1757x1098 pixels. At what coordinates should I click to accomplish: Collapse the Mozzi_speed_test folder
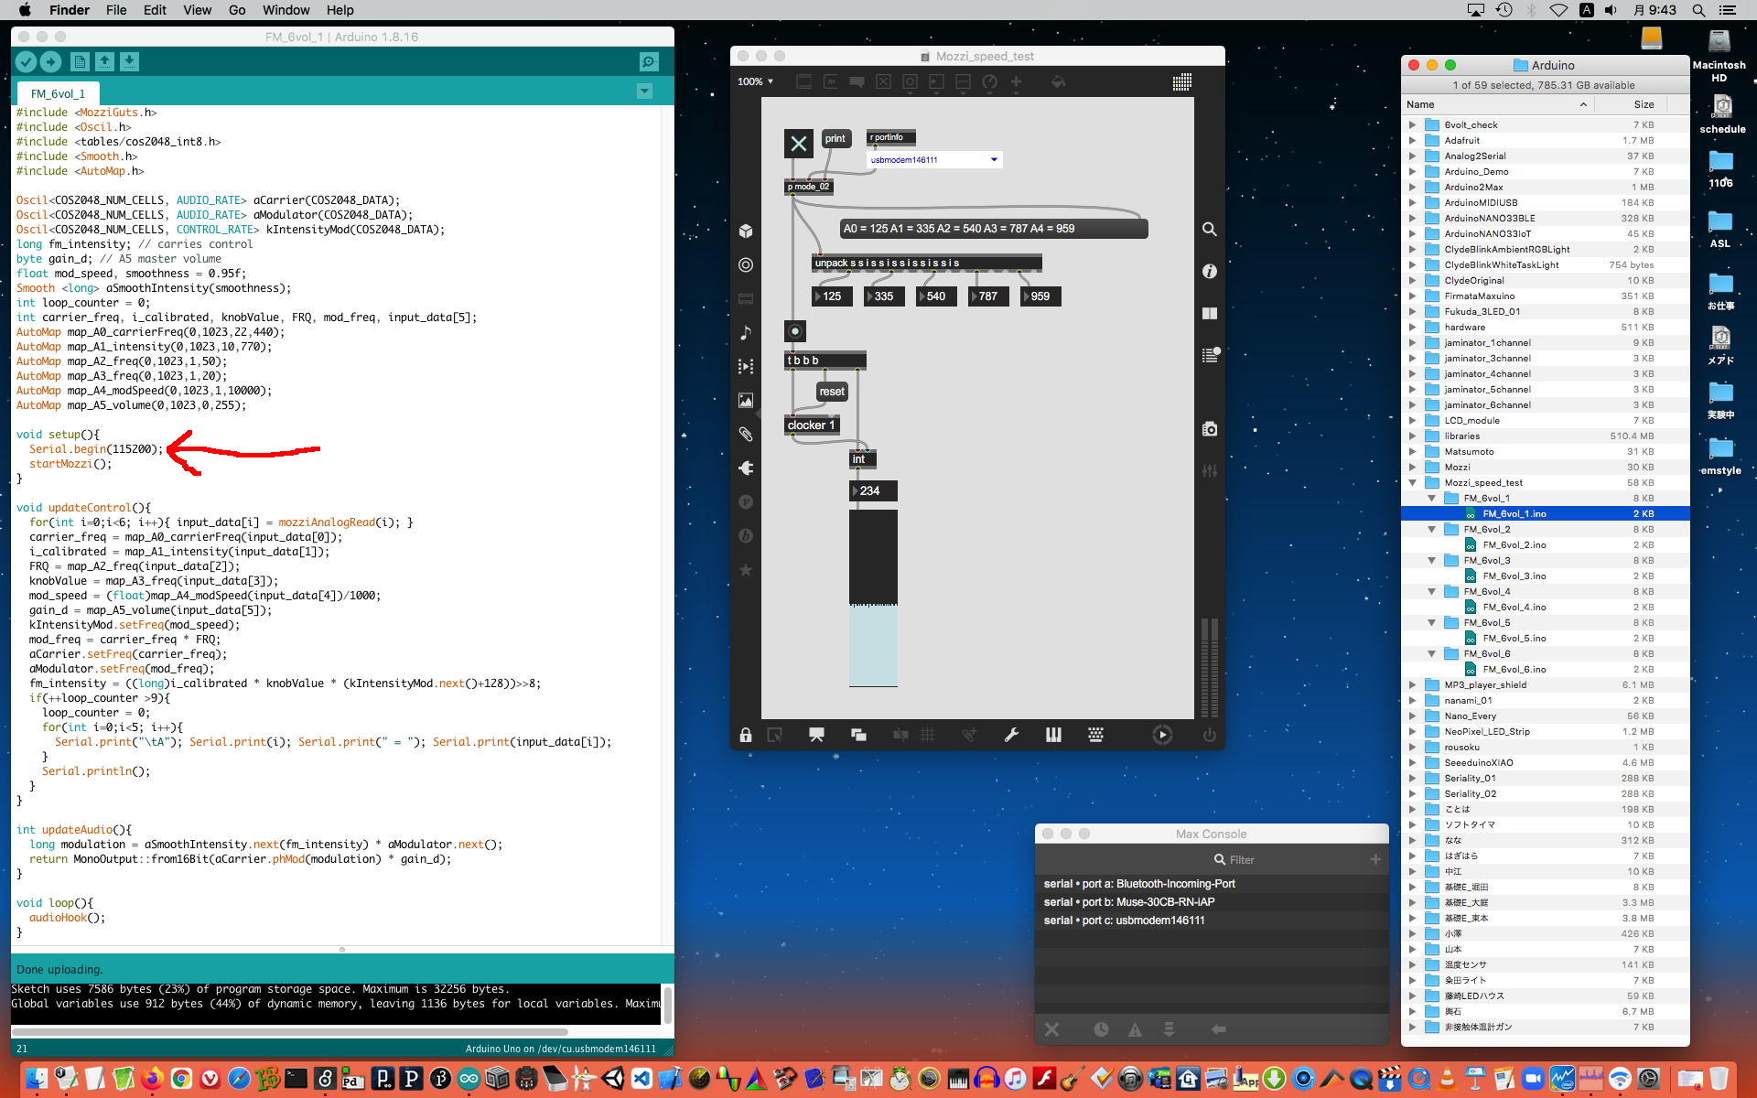(1412, 482)
